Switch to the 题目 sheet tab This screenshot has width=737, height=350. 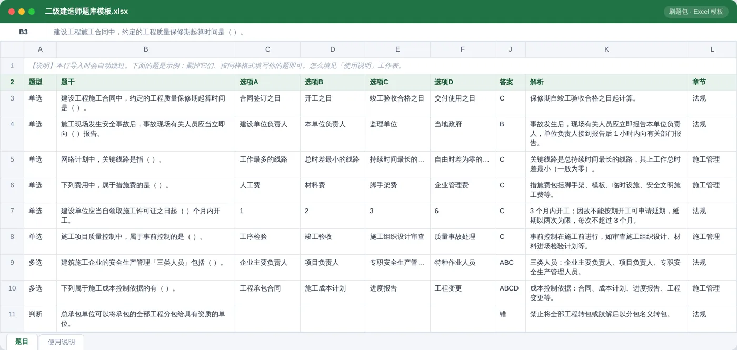click(x=22, y=342)
